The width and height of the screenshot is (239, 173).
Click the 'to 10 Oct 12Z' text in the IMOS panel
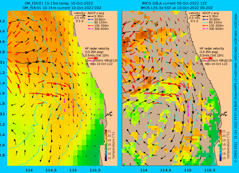[x=217, y=64]
